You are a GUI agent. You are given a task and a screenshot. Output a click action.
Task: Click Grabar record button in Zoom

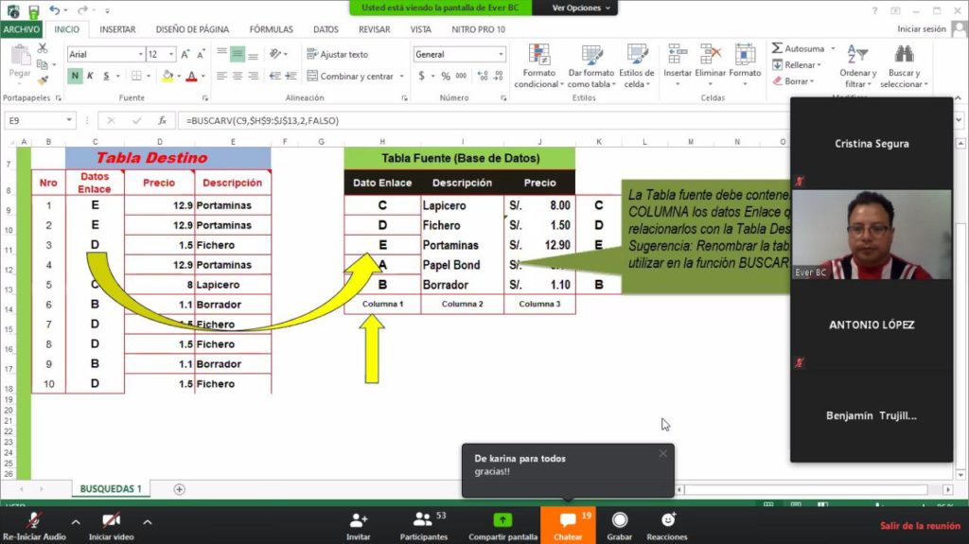[x=619, y=526]
